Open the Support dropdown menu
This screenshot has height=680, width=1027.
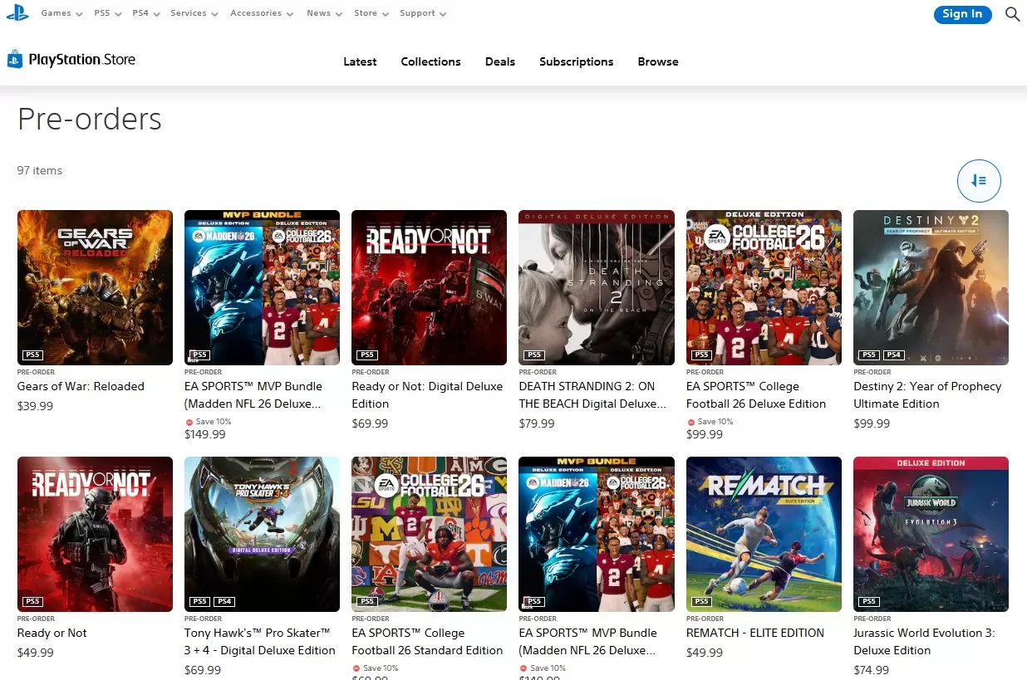point(418,13)
